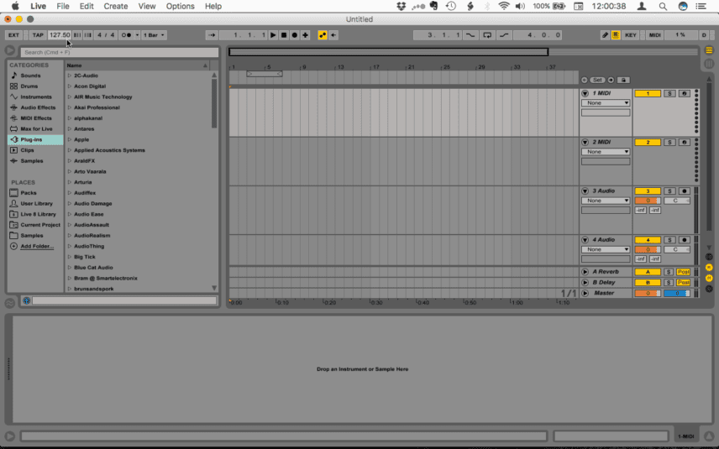Image resolution: width=719 pixels, height=449 pixels.
Task: Click the Phase Nudge Up button
Action: pos(87,34)
